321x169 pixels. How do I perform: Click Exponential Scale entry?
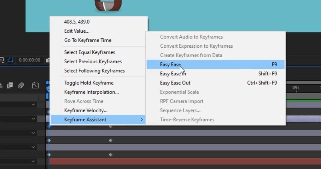tap(216, 92)
